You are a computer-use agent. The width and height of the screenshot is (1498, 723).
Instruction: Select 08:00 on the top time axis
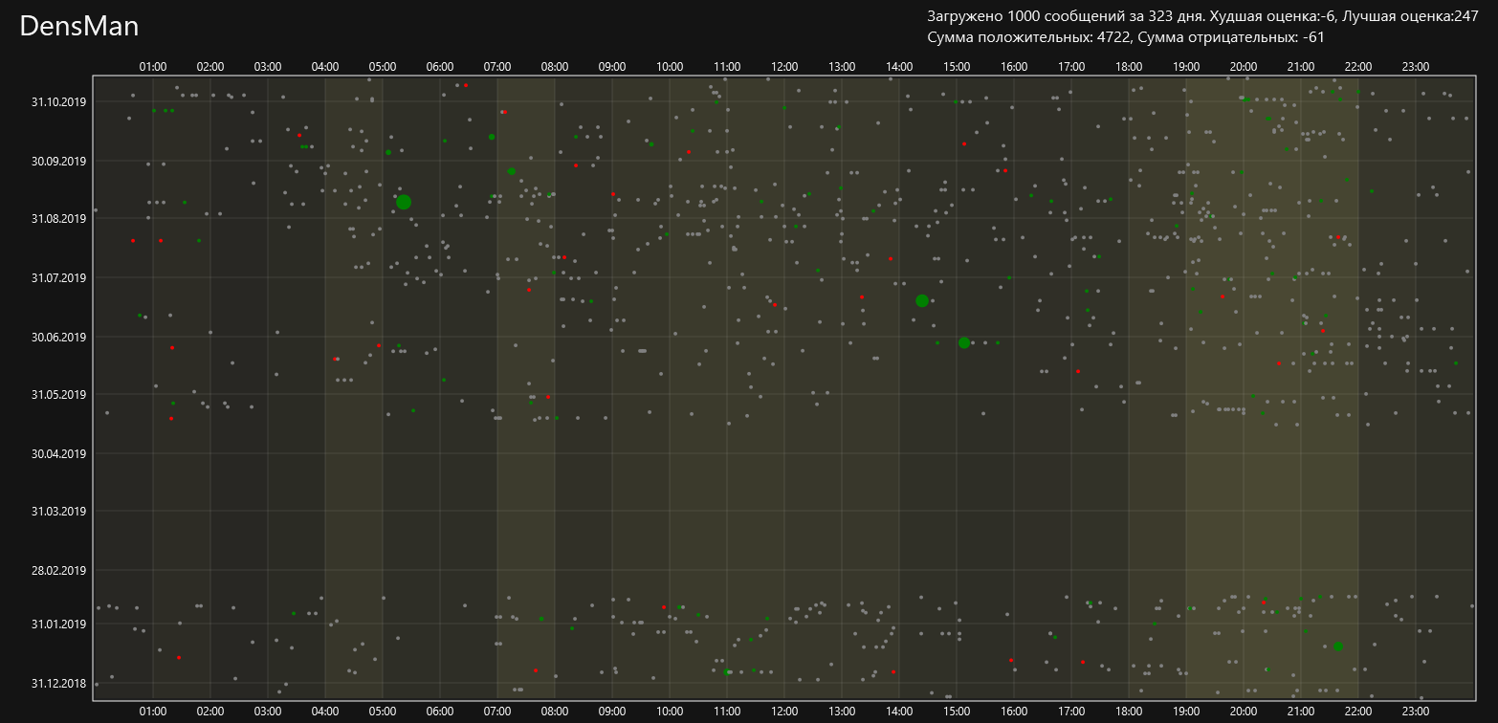(x=555, y=67)
